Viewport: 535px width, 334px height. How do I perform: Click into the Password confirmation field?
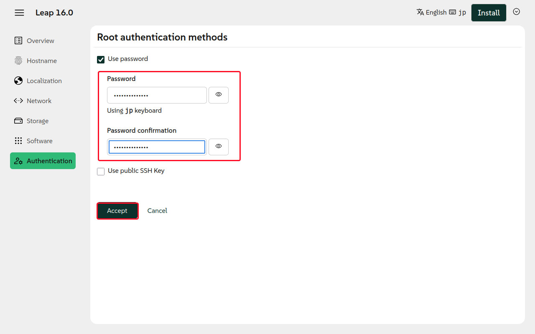tap(157, 147)
